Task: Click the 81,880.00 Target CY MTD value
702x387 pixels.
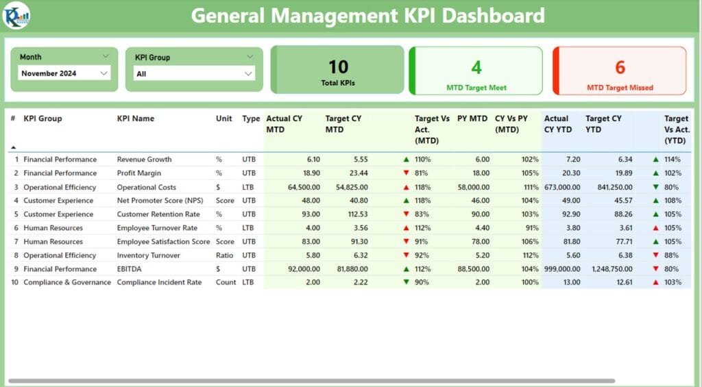Action: pos(352,269)
